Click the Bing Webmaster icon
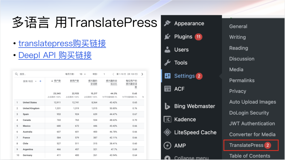285x160 pixels. pos(167,106)
